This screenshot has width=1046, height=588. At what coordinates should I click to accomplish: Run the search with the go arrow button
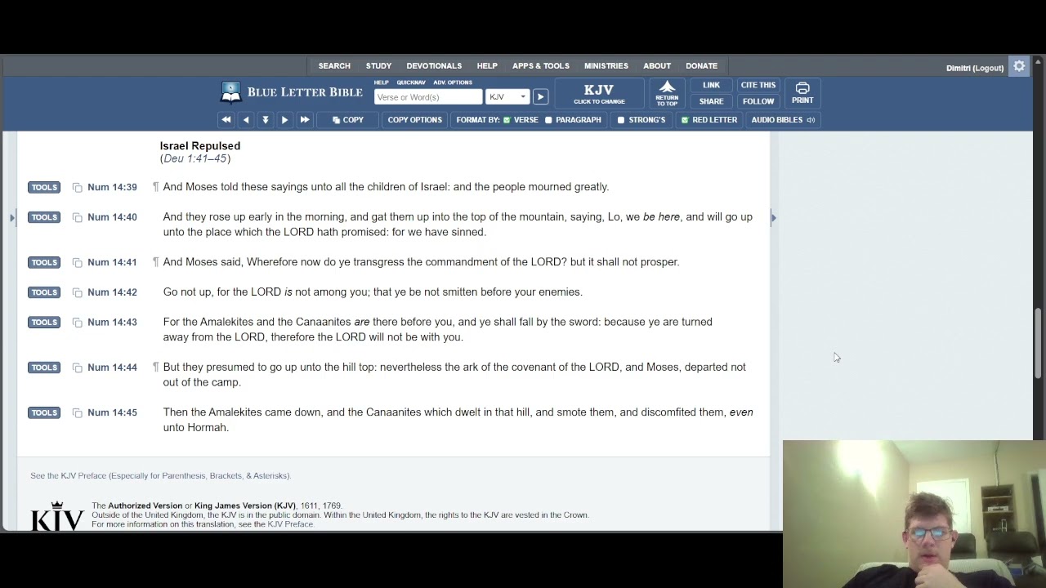click(540, 97)
